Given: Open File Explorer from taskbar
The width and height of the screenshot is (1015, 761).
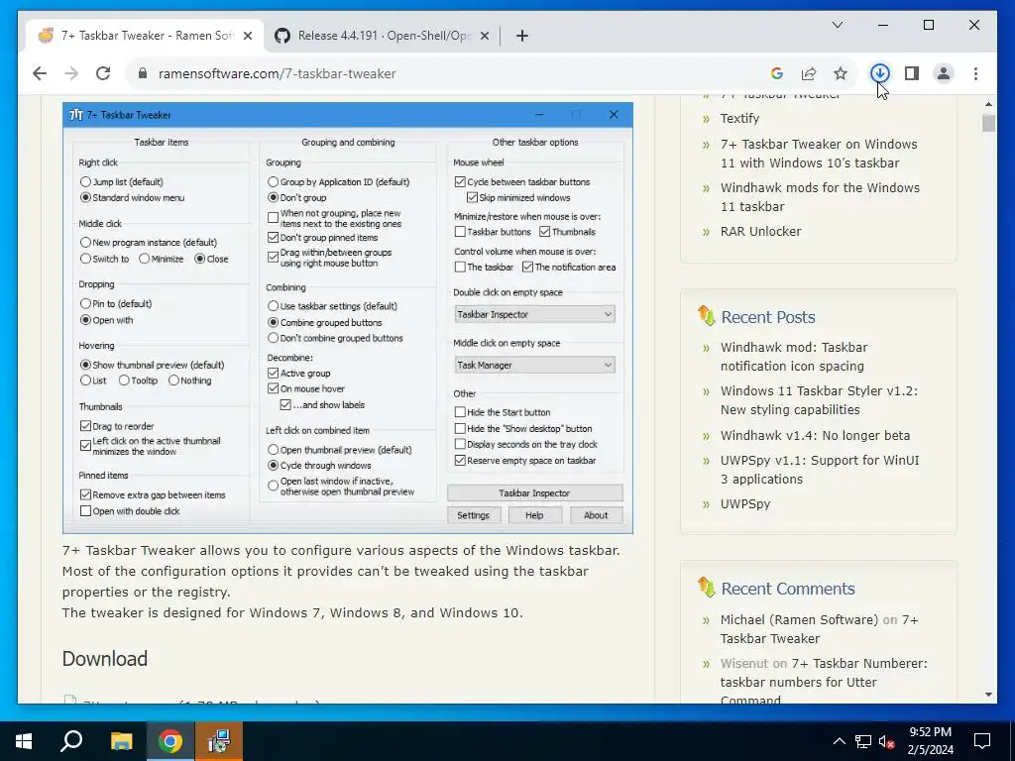Looking at the screenshot, I should pyautogui.click(x=121, y=741).
